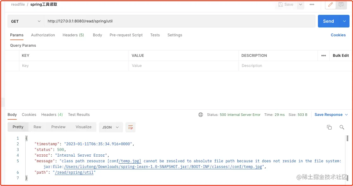Screen dimensions: 353x186
Task: Click the /read/spring/util path link
Action: point(74,172)
